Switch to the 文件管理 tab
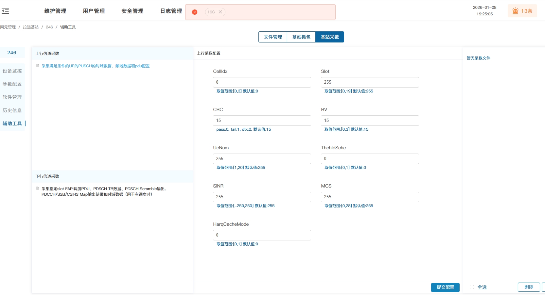Screen dimensions: 545x295 pyautogui.click(x=273, y=37)
